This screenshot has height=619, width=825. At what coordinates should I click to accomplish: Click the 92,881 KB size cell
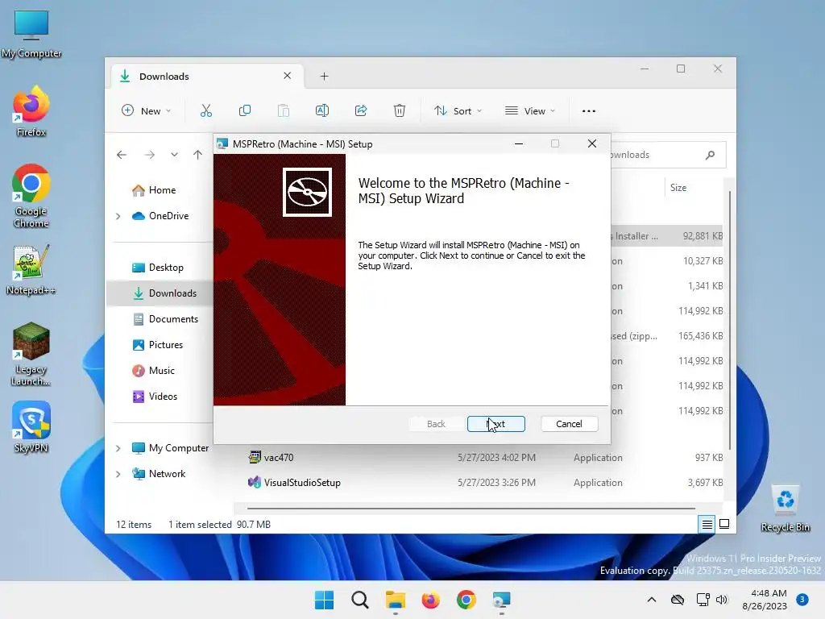(703, 236)
